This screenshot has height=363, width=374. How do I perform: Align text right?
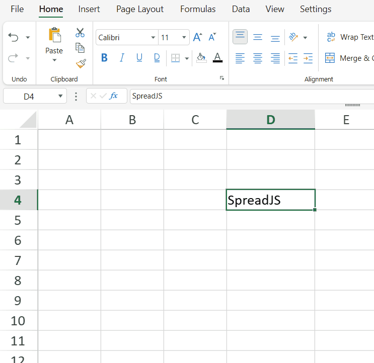pyautogui.click(x=275, y=58)
